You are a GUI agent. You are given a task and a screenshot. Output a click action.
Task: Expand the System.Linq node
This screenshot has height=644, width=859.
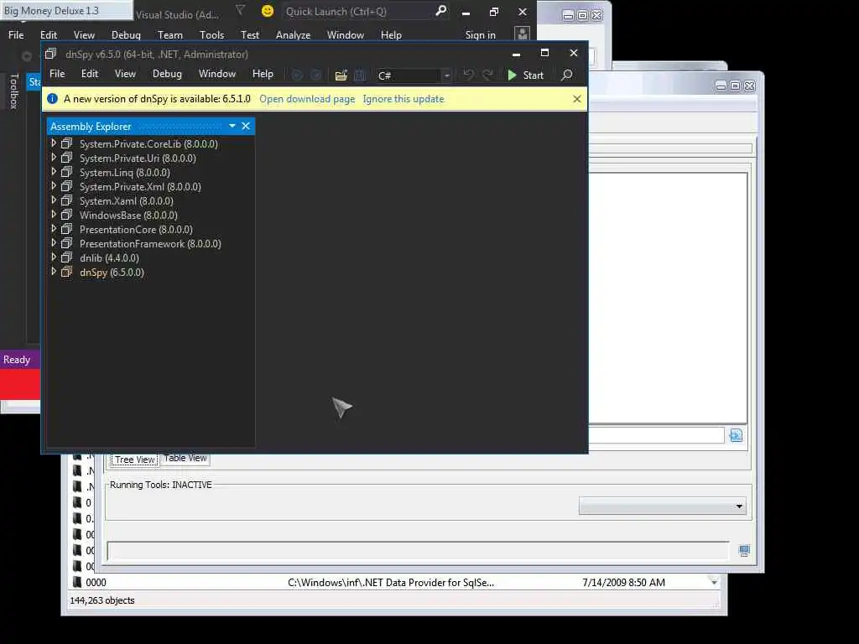(54, 171)
